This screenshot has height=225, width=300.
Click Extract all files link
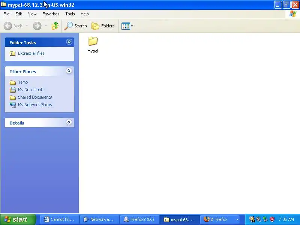coord(31,53)
